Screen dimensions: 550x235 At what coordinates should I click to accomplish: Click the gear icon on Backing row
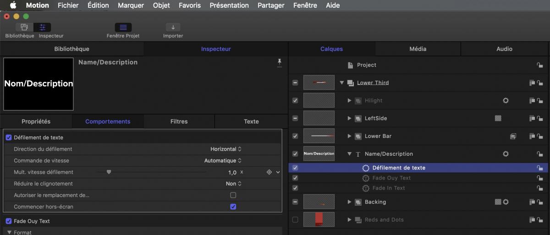click(x=506, y=202)
